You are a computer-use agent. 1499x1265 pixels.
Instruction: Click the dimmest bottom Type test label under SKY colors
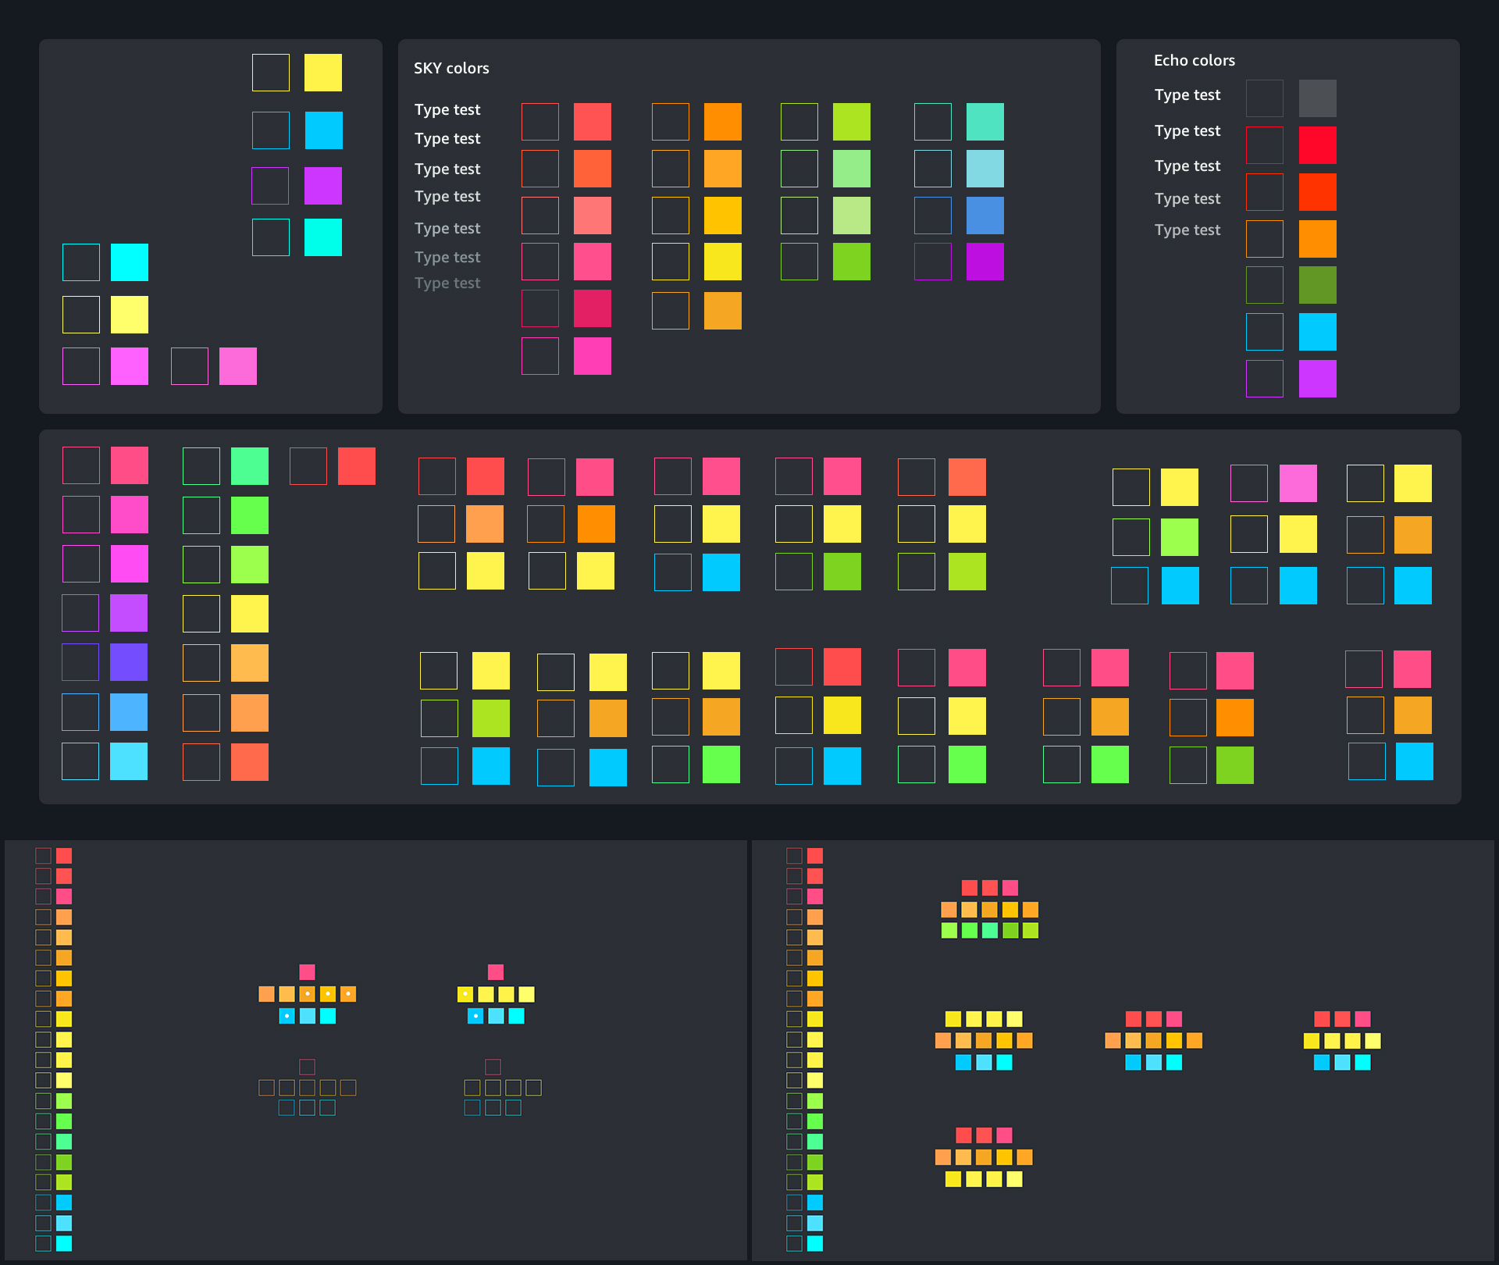pos(447,283)
